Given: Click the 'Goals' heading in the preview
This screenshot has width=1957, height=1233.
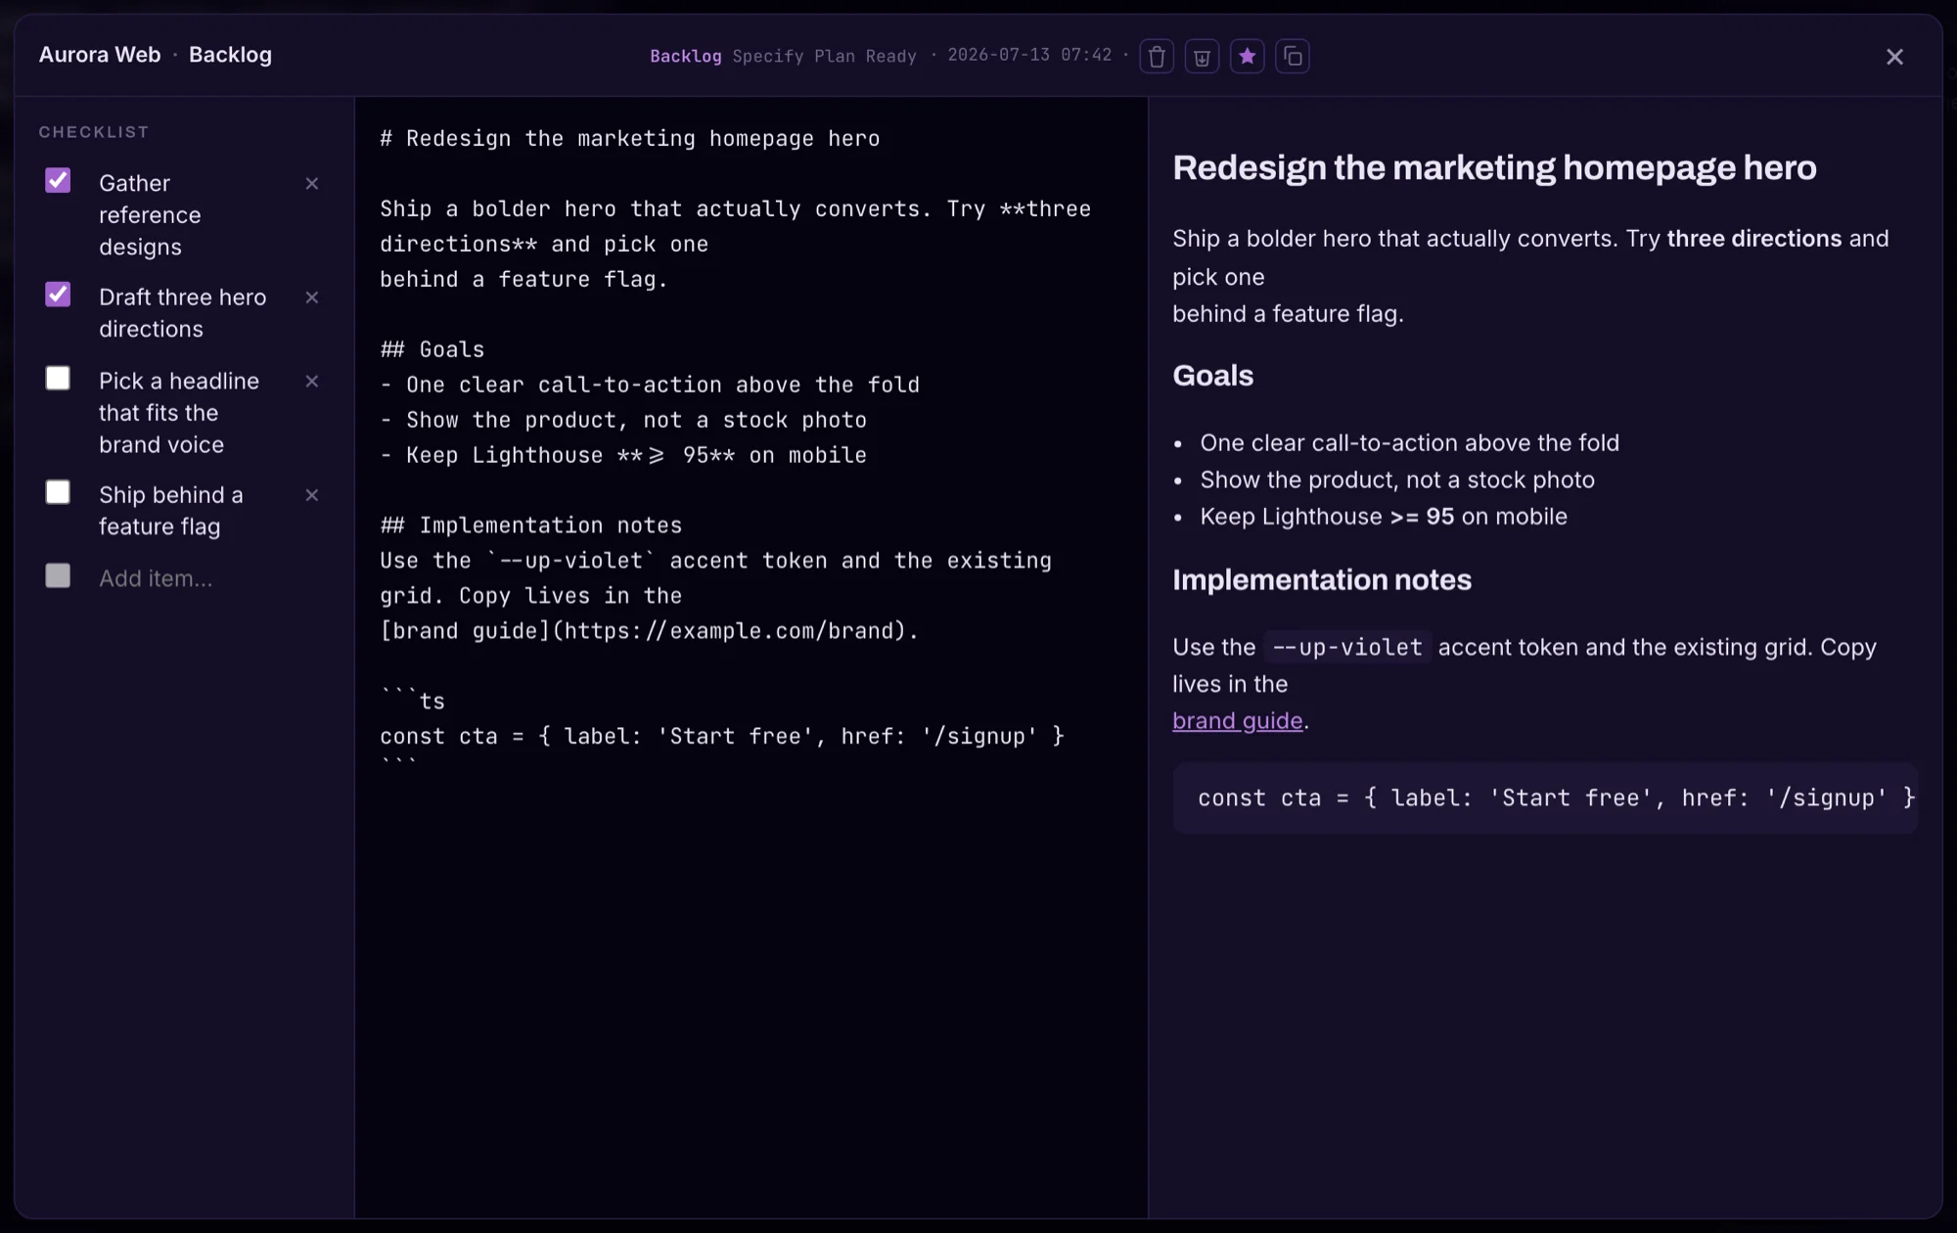Looking at the screenshot, I should (x=1213, y=376).
